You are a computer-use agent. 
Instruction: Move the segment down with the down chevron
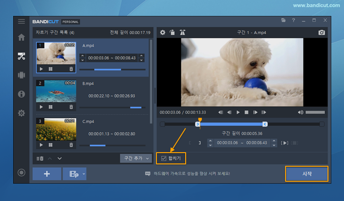[x=60, y=159]
